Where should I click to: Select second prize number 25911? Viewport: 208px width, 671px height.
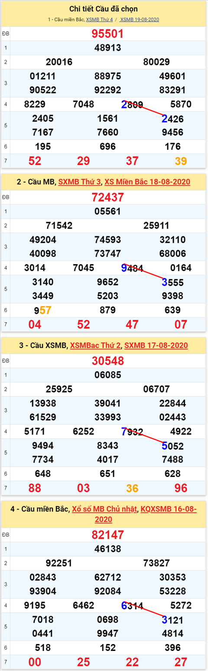[156, 225]
